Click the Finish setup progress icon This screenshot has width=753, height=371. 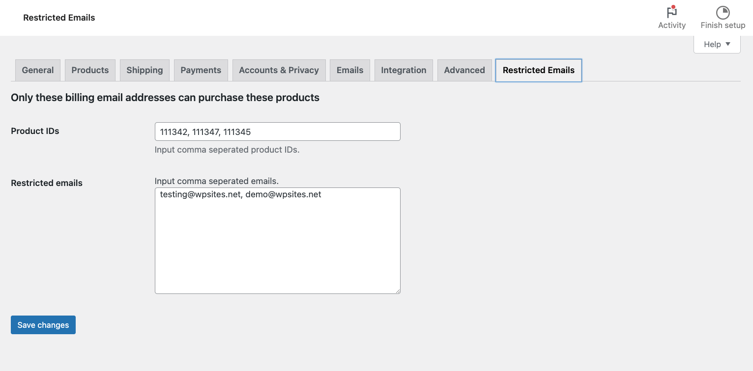[723, 12]
